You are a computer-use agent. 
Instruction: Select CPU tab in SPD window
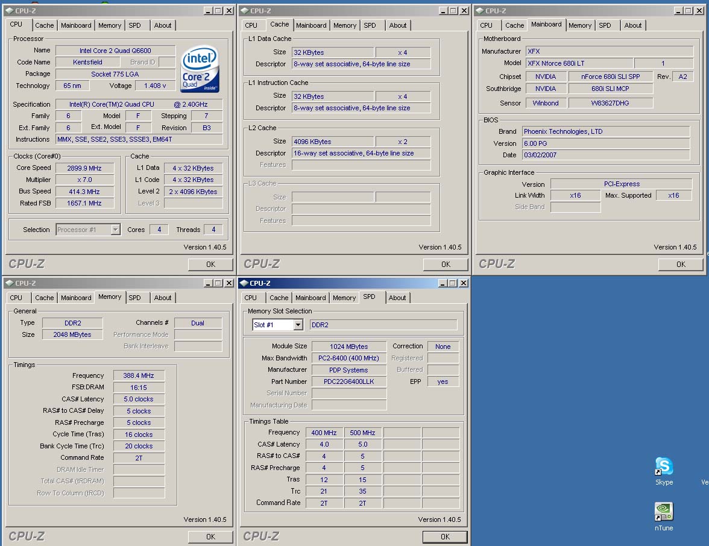(x=251, y=298)
